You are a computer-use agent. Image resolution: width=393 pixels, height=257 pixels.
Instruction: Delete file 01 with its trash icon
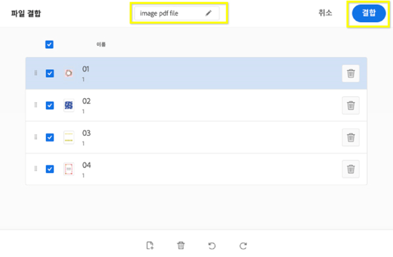coord(351,73)
